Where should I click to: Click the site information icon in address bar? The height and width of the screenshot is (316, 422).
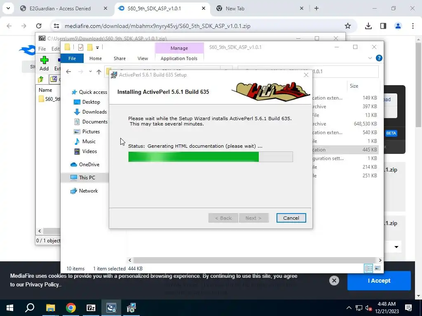tap(56, 26)
